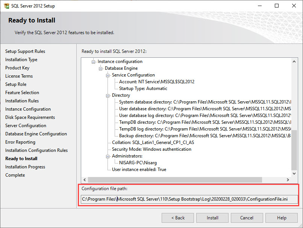Maximize the setup window
The image size is (303, 228).
pos(277,6)
